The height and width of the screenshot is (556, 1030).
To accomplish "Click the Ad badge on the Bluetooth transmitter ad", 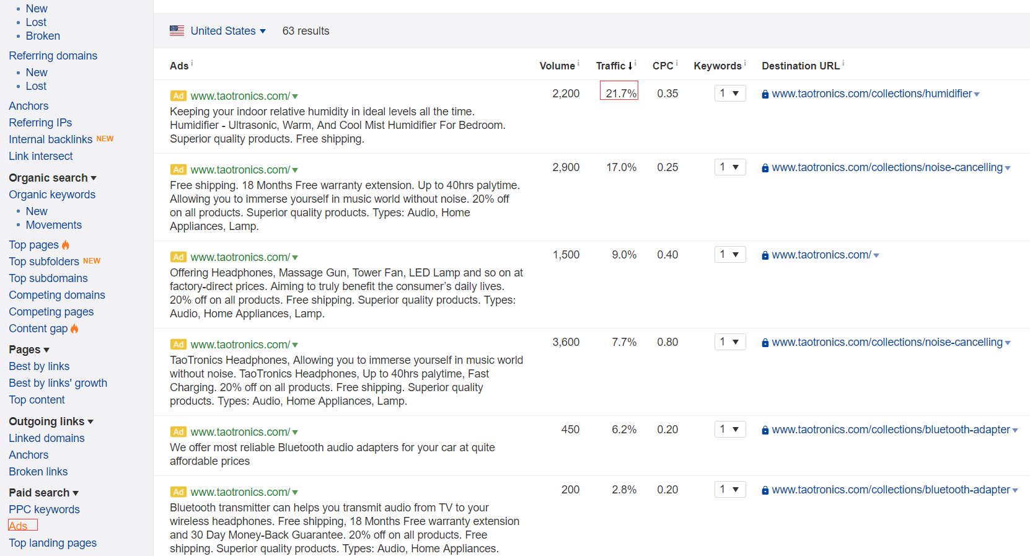I will click(x=178, y=492).
